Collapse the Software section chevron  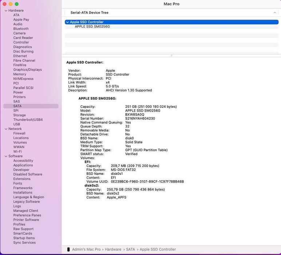point(6,156)
